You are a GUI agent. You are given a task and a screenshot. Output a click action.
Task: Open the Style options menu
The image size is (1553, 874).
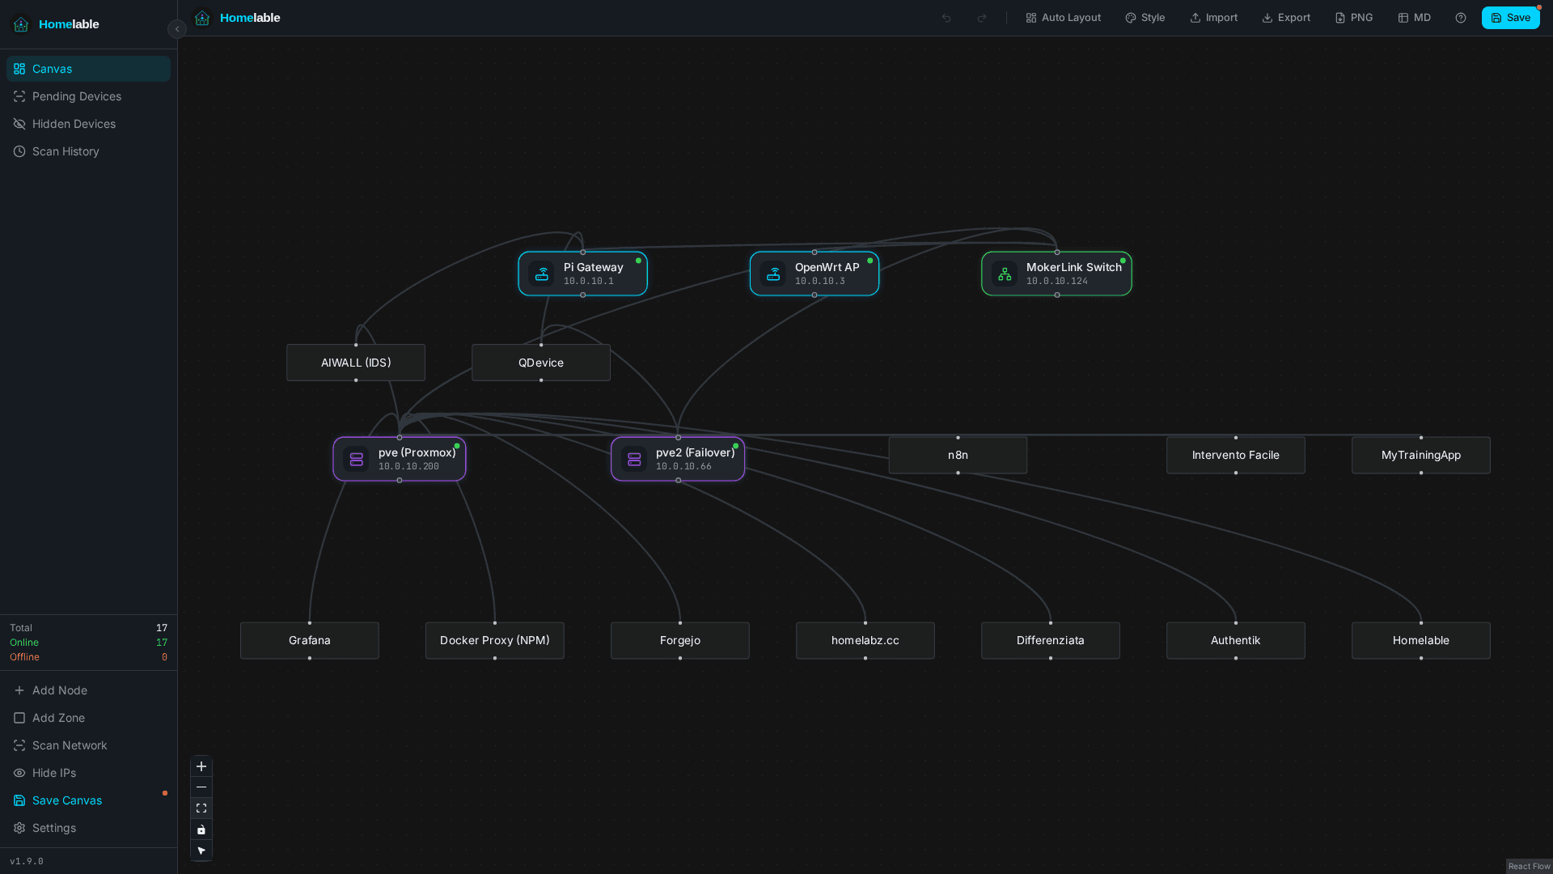[1145, 18]
